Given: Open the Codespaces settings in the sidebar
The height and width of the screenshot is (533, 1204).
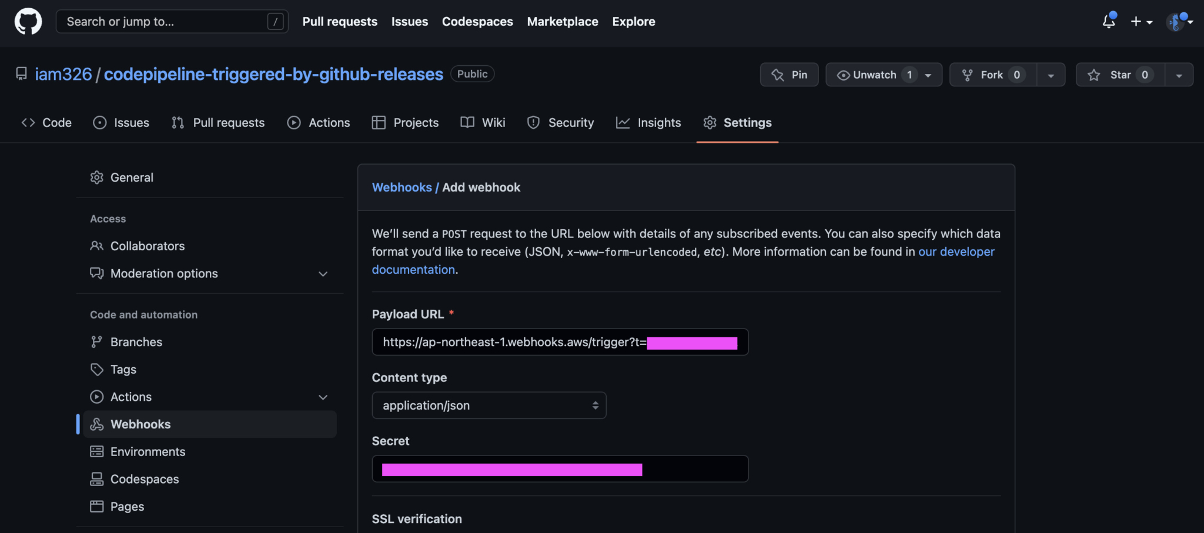Looking at the screenshot, I should coord(144,479).
